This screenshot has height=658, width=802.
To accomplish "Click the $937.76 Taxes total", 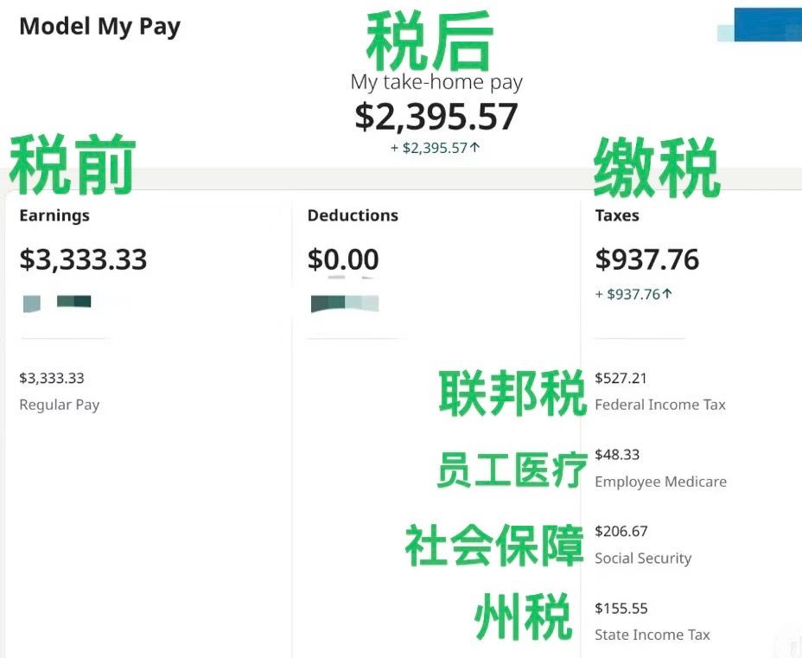I will click(647, 259).
